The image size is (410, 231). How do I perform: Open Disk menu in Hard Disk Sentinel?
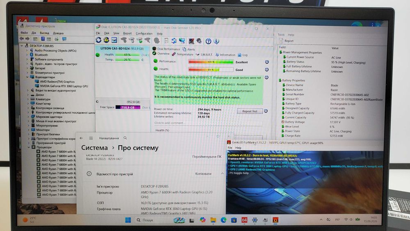point(107,33)
